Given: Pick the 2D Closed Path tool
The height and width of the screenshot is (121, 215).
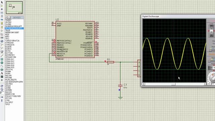Looking at the screenshot, I should tap(2, 70).
